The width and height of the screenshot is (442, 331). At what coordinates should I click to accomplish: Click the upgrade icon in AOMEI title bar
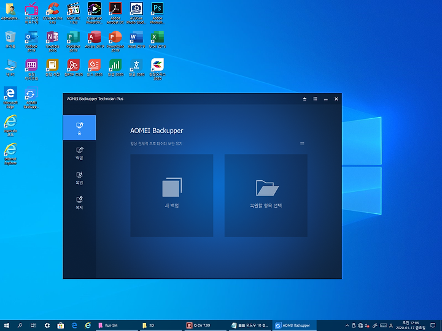point(304,99)
